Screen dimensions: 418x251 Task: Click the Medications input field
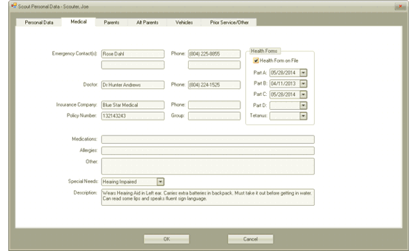coord(208,139)
